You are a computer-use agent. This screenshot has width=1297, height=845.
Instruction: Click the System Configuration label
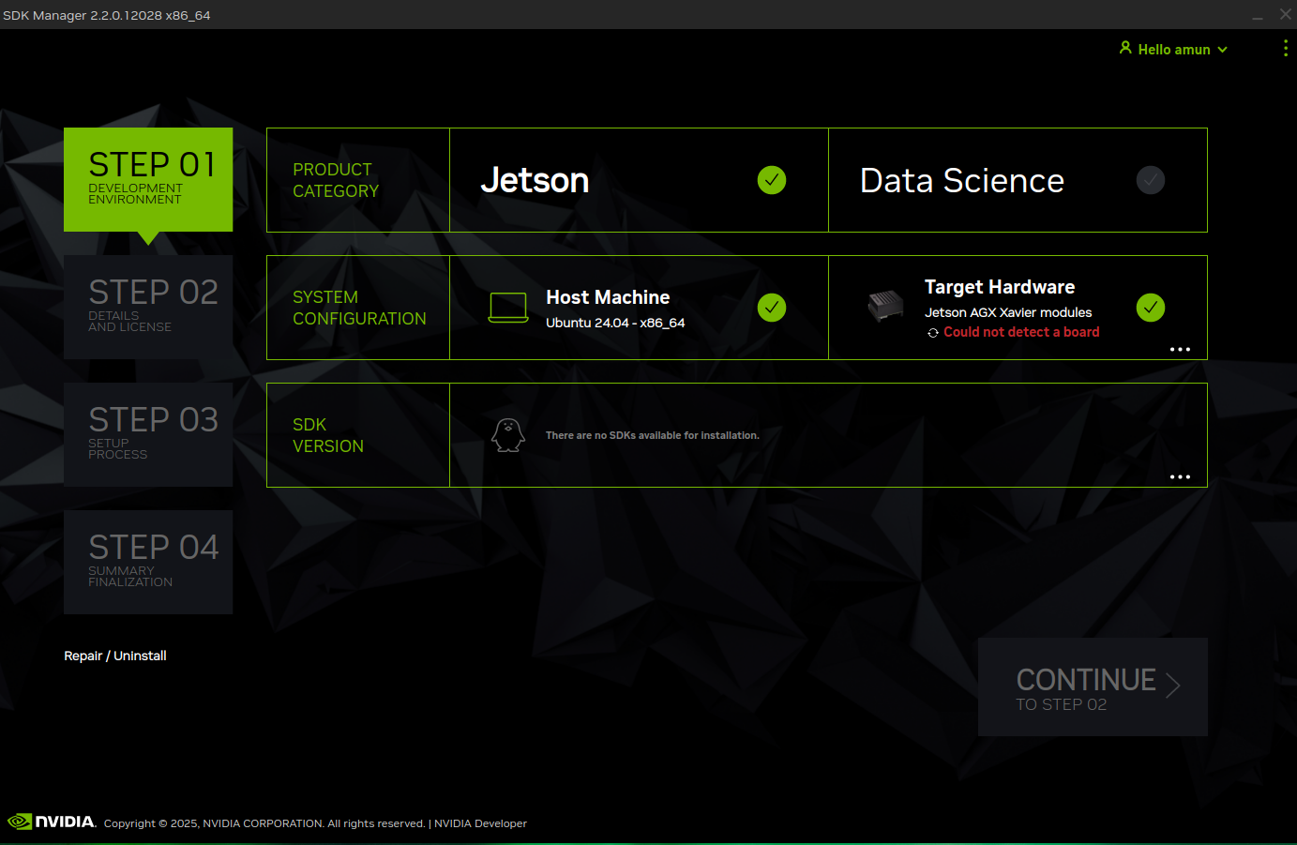[x=359, y=308]
